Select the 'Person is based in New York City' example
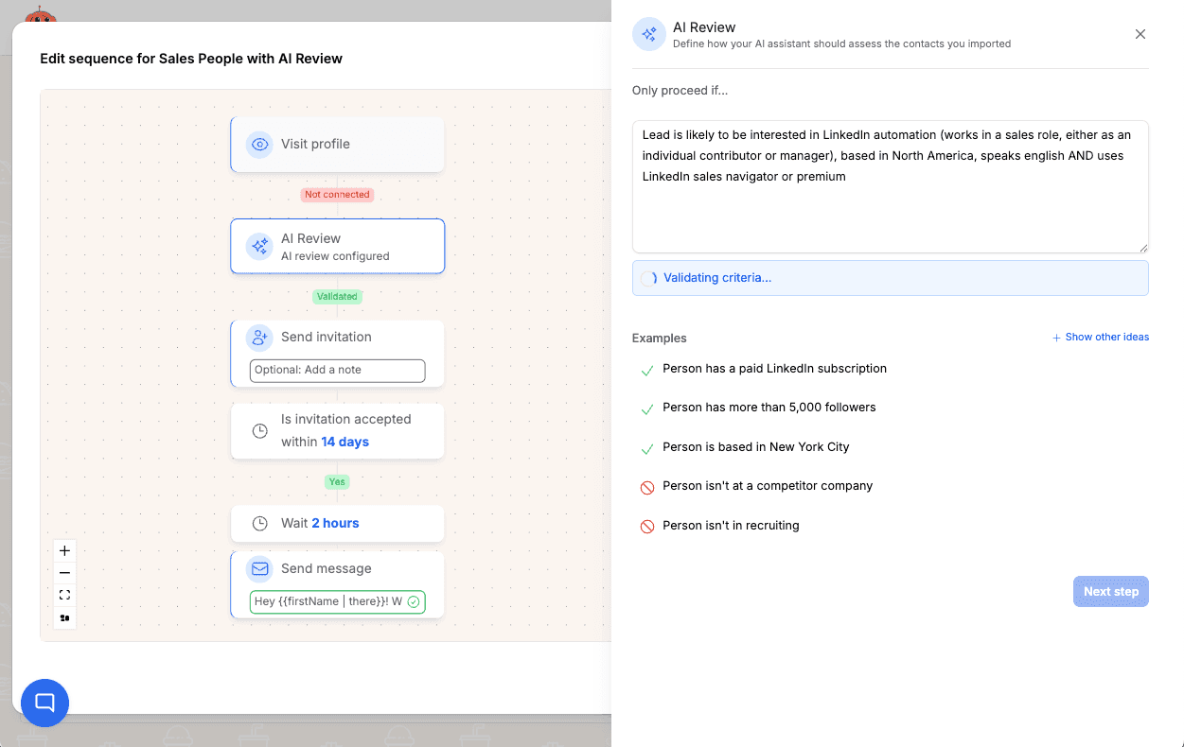1184x747 pixels. tap(646, 447)
